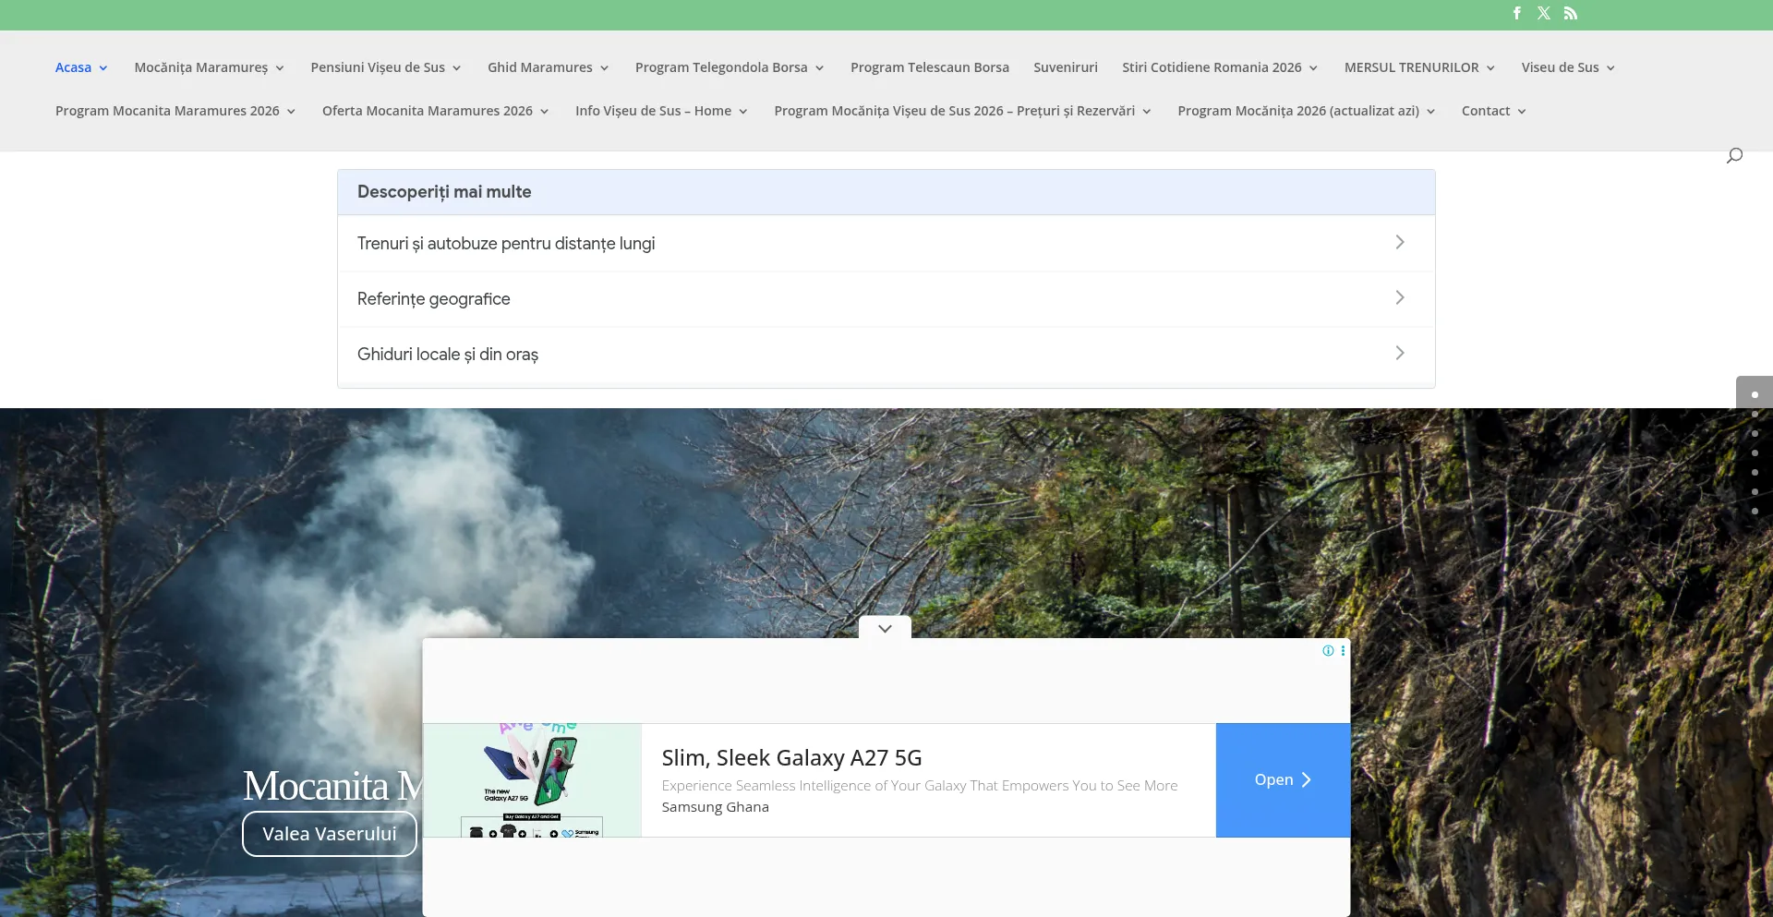Expand Oferta Mocanita Maramures 2026 chevron
Screen dimensions: 1773x917
click(544, 112)
